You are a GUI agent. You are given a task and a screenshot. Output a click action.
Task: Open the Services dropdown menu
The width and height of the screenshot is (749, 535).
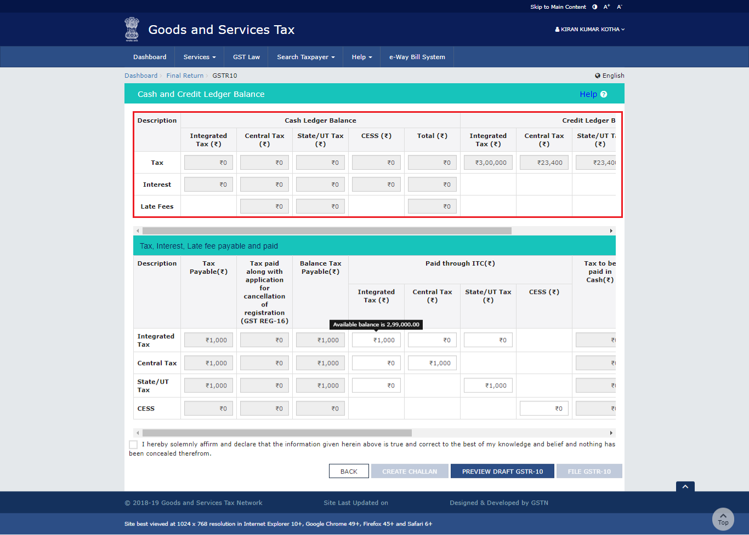[x=198, y=56]
